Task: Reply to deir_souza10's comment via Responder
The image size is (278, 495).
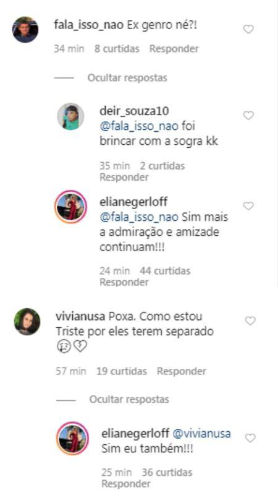Action: [124, 178]
